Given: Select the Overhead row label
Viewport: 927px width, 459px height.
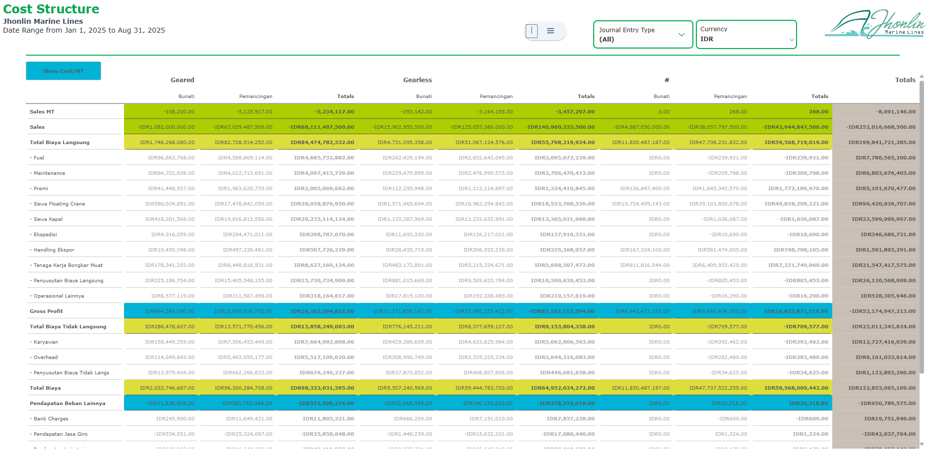Looking at the screenshot, I should click(44, 357).
